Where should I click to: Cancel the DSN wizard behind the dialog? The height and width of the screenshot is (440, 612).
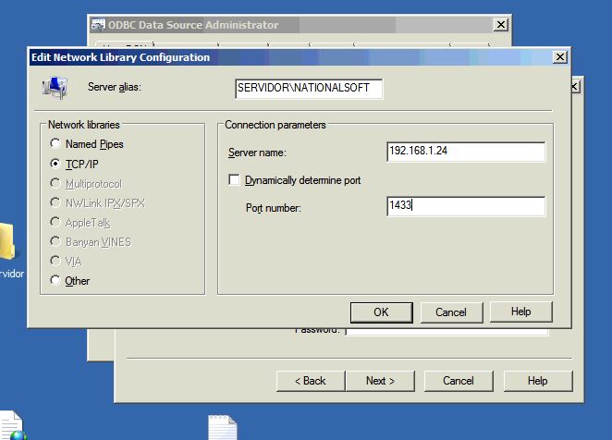(x=459, y=381)
